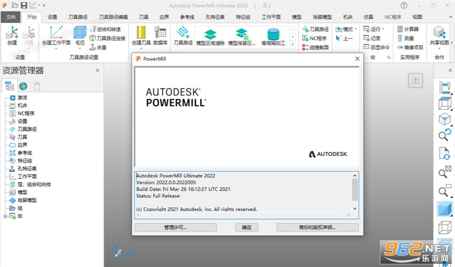The width and height of the screenshot is (455, 267).
Task: Switch to the Machine Tool (机床) tab
Action: point(348,17)
